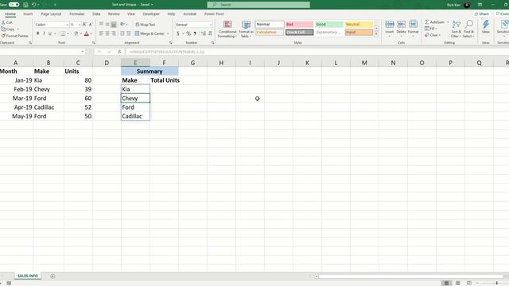
Task: Apply borders with the Borders icon
Action: click(63, 33)
